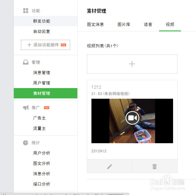
Task: Click the NEW badge next to 推广
Action: tap(46, 108)
